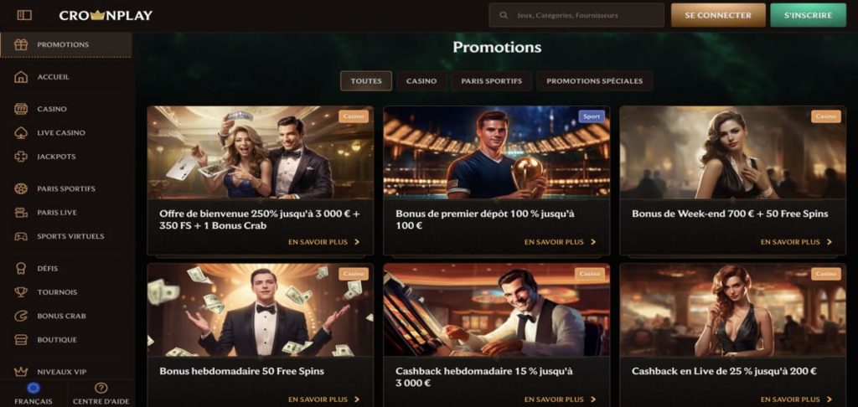Open the Centre d'aide help icon
The height and width of the screenshot is (407, 858).
[x=101, y=389]
